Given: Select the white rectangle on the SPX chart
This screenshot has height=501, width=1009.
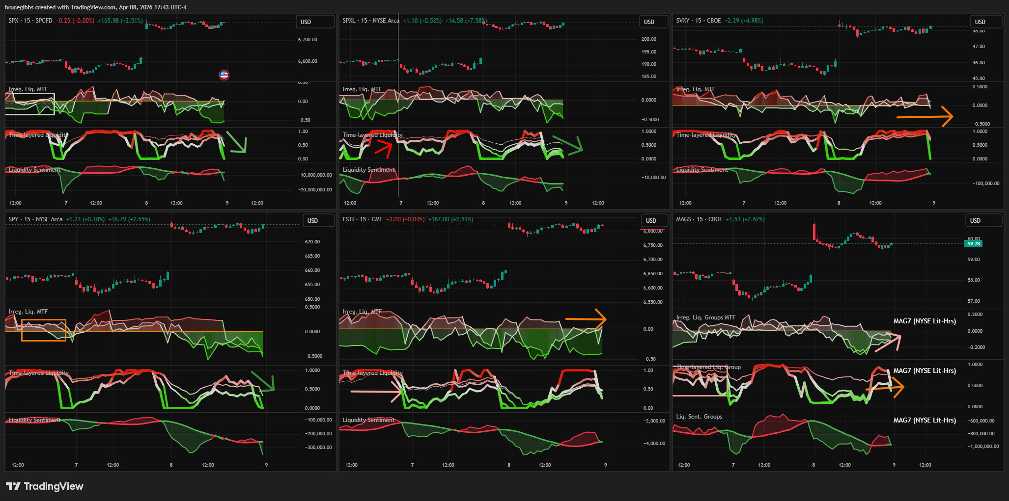Looking at the screenshot, I should [x=30, y=104].
